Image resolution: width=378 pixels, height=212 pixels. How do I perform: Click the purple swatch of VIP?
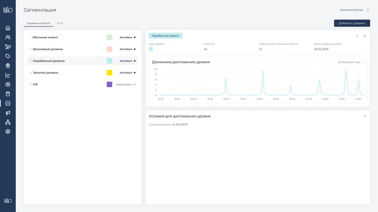(x=109, y=84)
